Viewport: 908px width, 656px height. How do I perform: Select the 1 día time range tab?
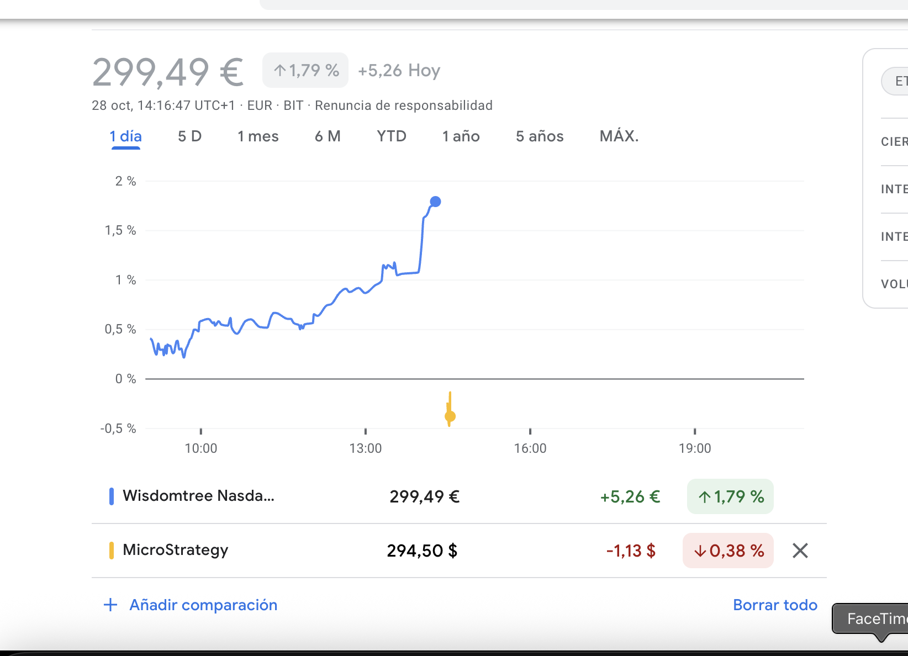[x=125, y=136]
